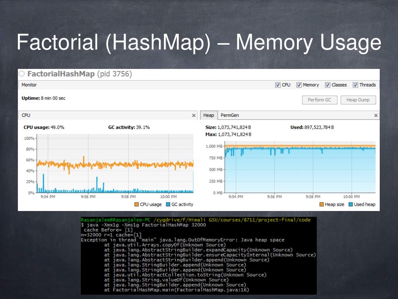Click the CPU panel title header
This screenshot has height=299, width=398.
coord(26,115)
